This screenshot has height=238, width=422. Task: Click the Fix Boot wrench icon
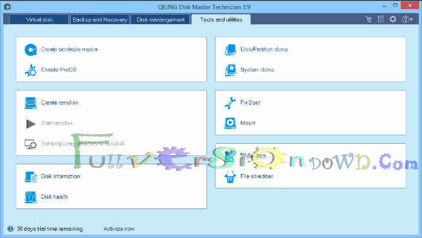point(230,103)
